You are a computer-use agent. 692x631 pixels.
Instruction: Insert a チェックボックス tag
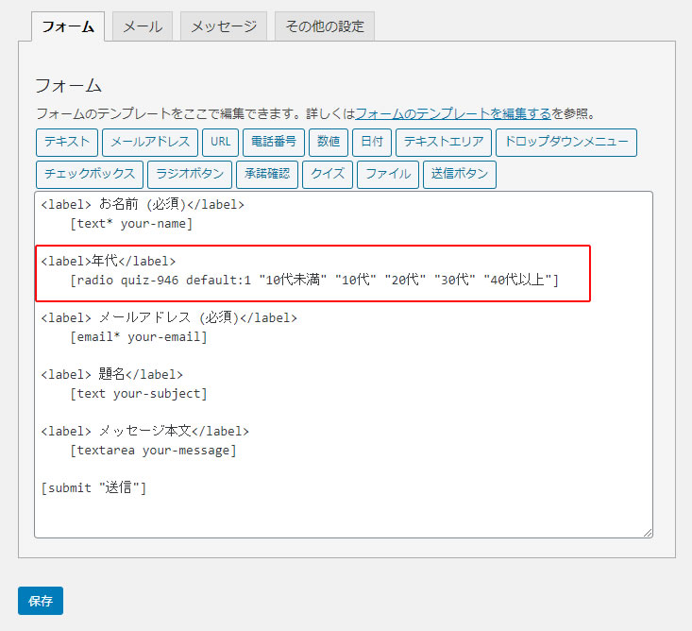click(90, 175)
